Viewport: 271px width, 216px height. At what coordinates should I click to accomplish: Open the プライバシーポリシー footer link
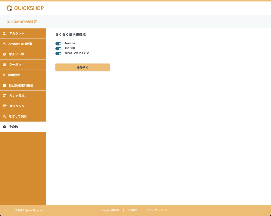[x=158, y=210]
